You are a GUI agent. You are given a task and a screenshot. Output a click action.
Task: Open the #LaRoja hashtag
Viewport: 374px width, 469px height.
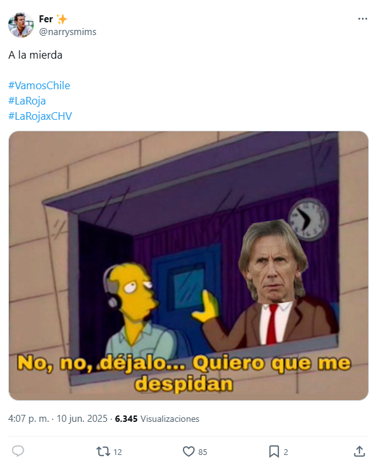pos(27,101)
